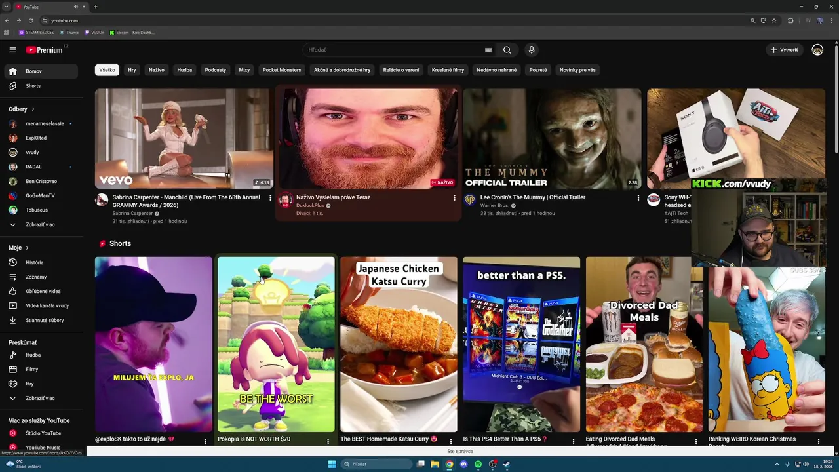
Task: Open the Warner Bros. channel link
Action: [495, 206]
